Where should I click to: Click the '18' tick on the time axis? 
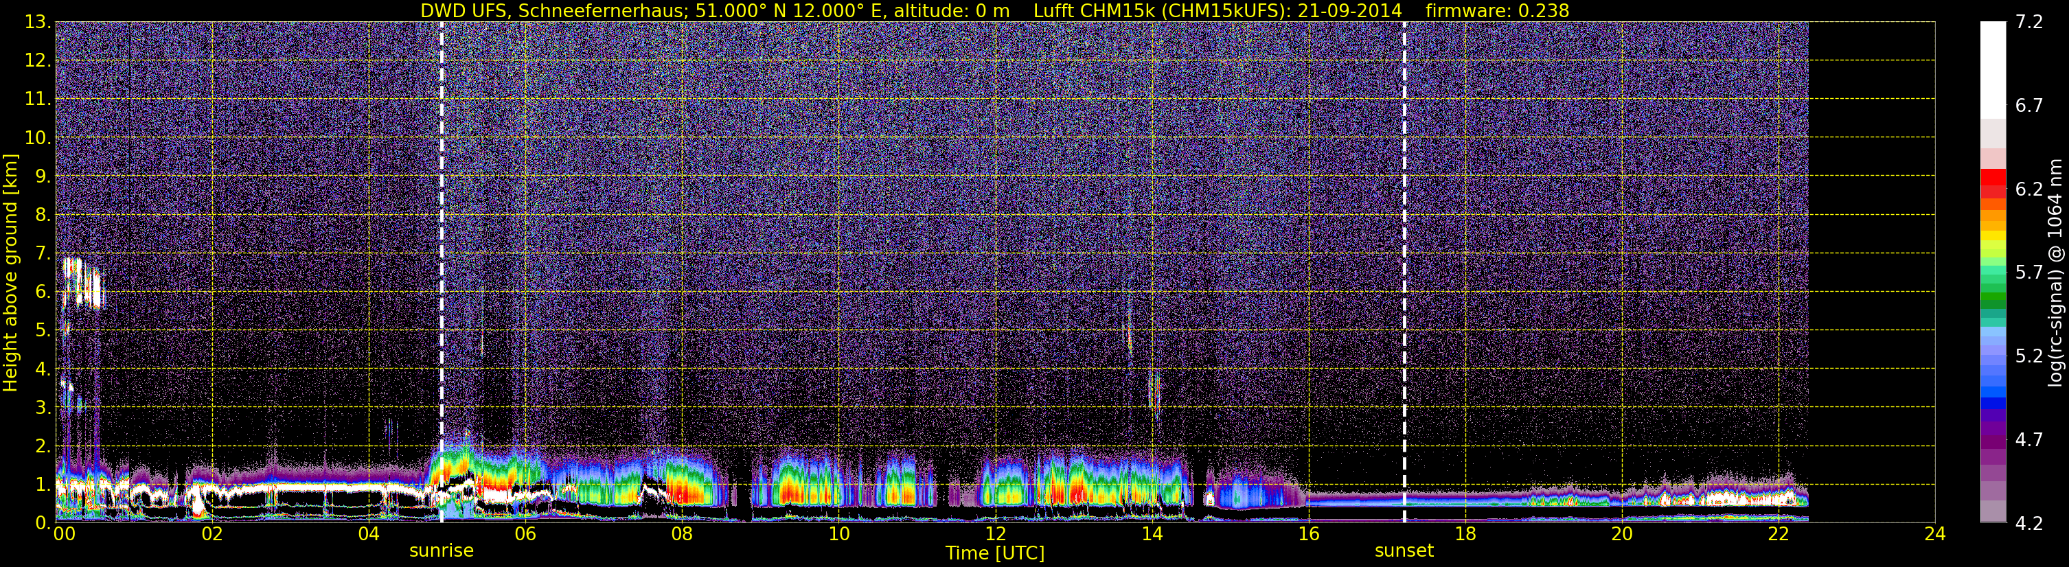(x=1465, y=534)
